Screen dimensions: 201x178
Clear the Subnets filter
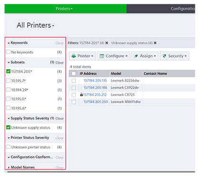click(x=60, y=63)
